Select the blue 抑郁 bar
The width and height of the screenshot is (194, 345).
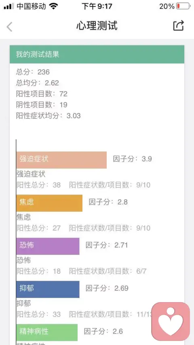click(48, 290)
